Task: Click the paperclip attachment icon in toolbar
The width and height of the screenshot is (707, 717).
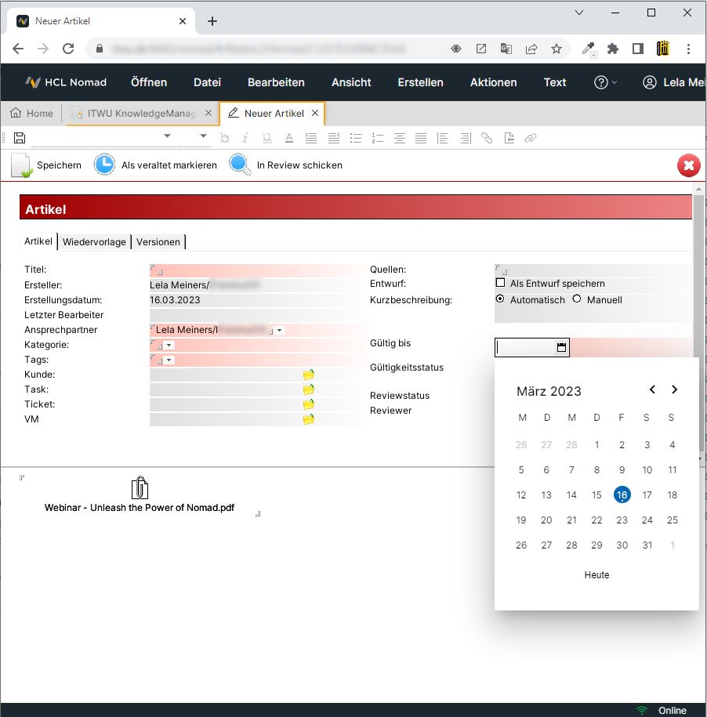Action: pyautogui.click(x=487, y=138)
